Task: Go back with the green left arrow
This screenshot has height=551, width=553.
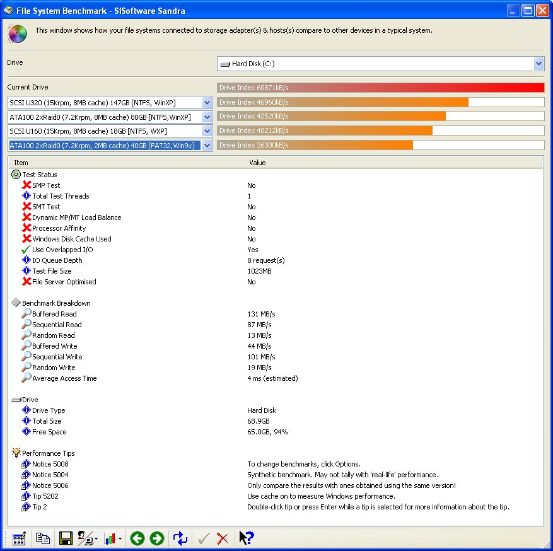Action: tap(137, 538)
